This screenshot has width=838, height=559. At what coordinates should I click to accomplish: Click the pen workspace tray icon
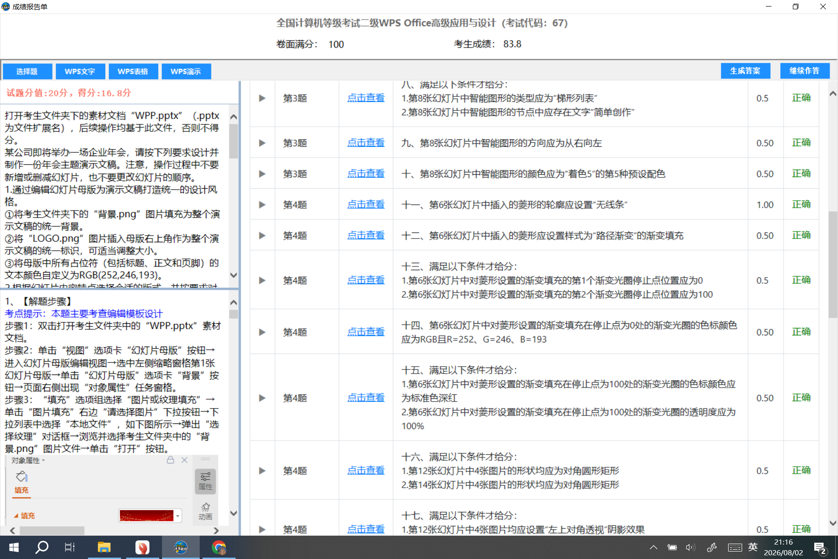pos(712,547)
